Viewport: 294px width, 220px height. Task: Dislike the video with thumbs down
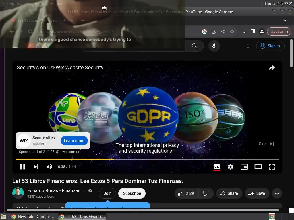206,193
